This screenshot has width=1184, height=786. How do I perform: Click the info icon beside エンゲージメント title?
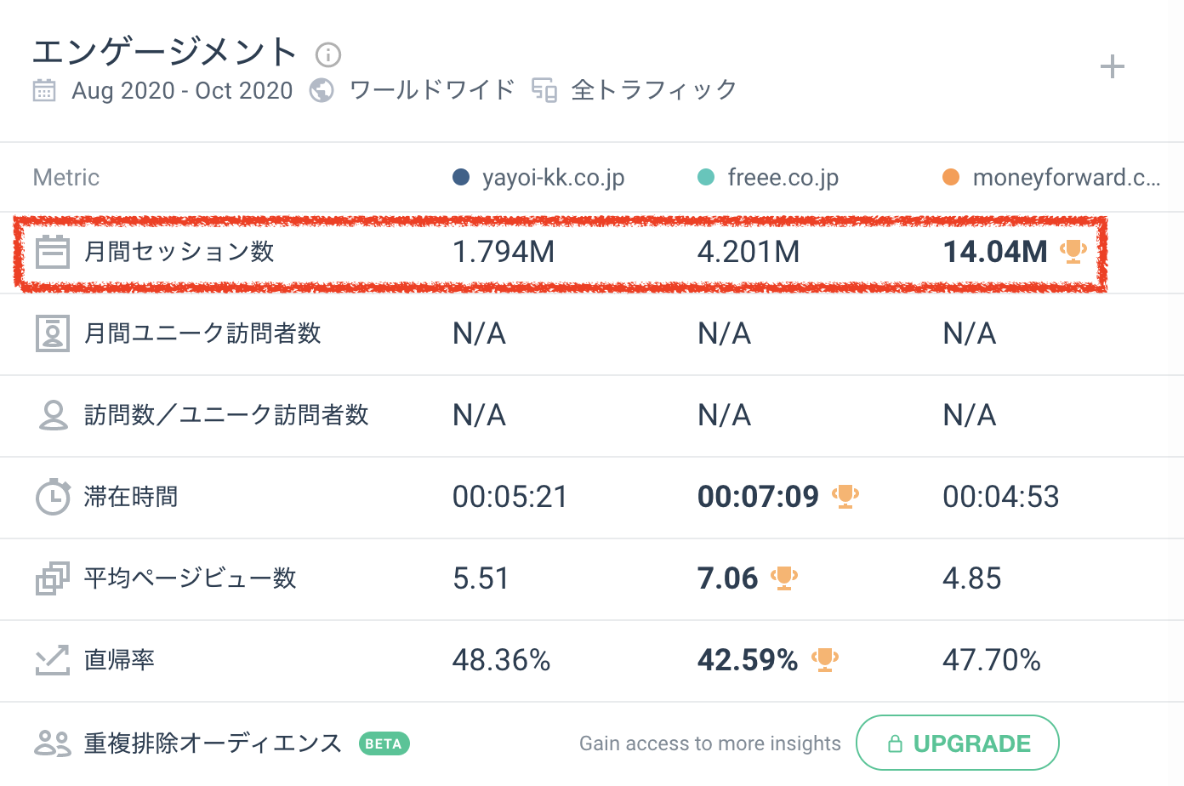[x=328, y=55]
